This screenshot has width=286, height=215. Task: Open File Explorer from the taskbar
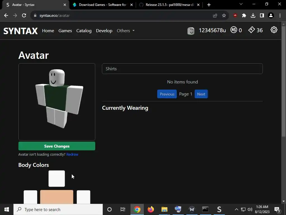pyautogui.click(x=164, y=209)
